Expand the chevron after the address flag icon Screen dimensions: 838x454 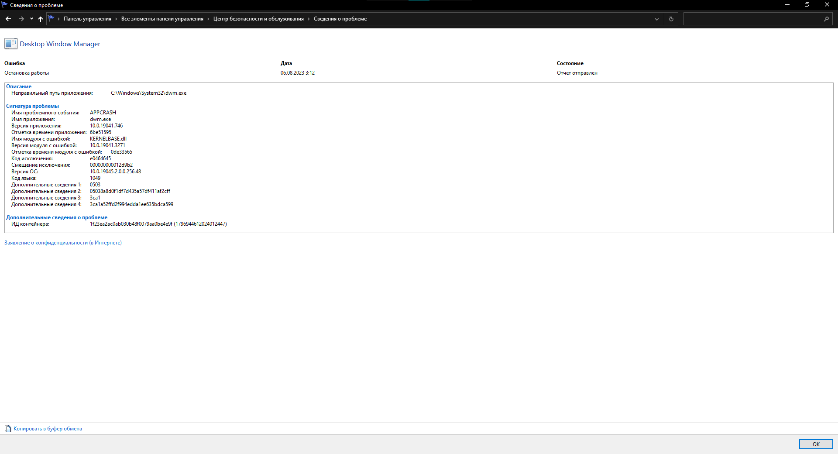coord(58,19)
